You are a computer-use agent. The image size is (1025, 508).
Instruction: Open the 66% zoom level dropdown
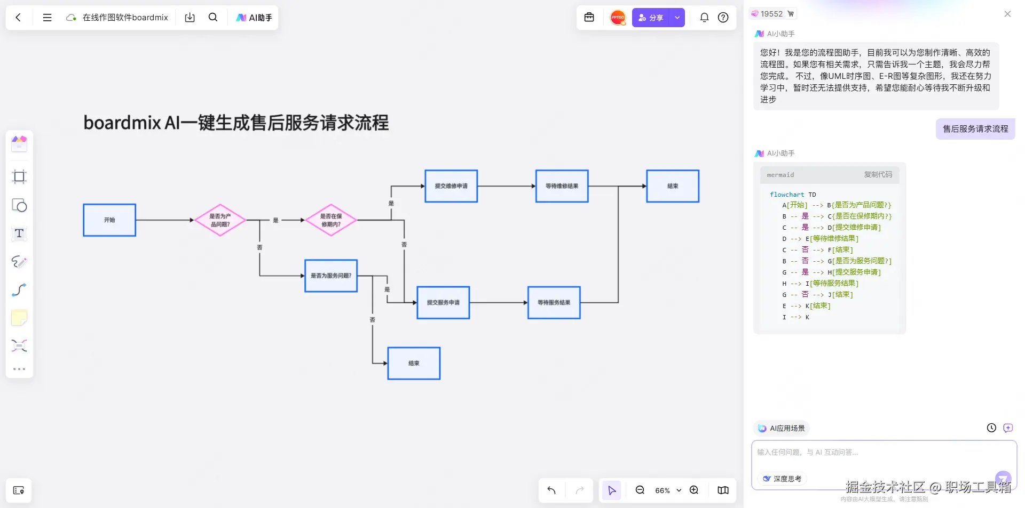coord(668,490)
